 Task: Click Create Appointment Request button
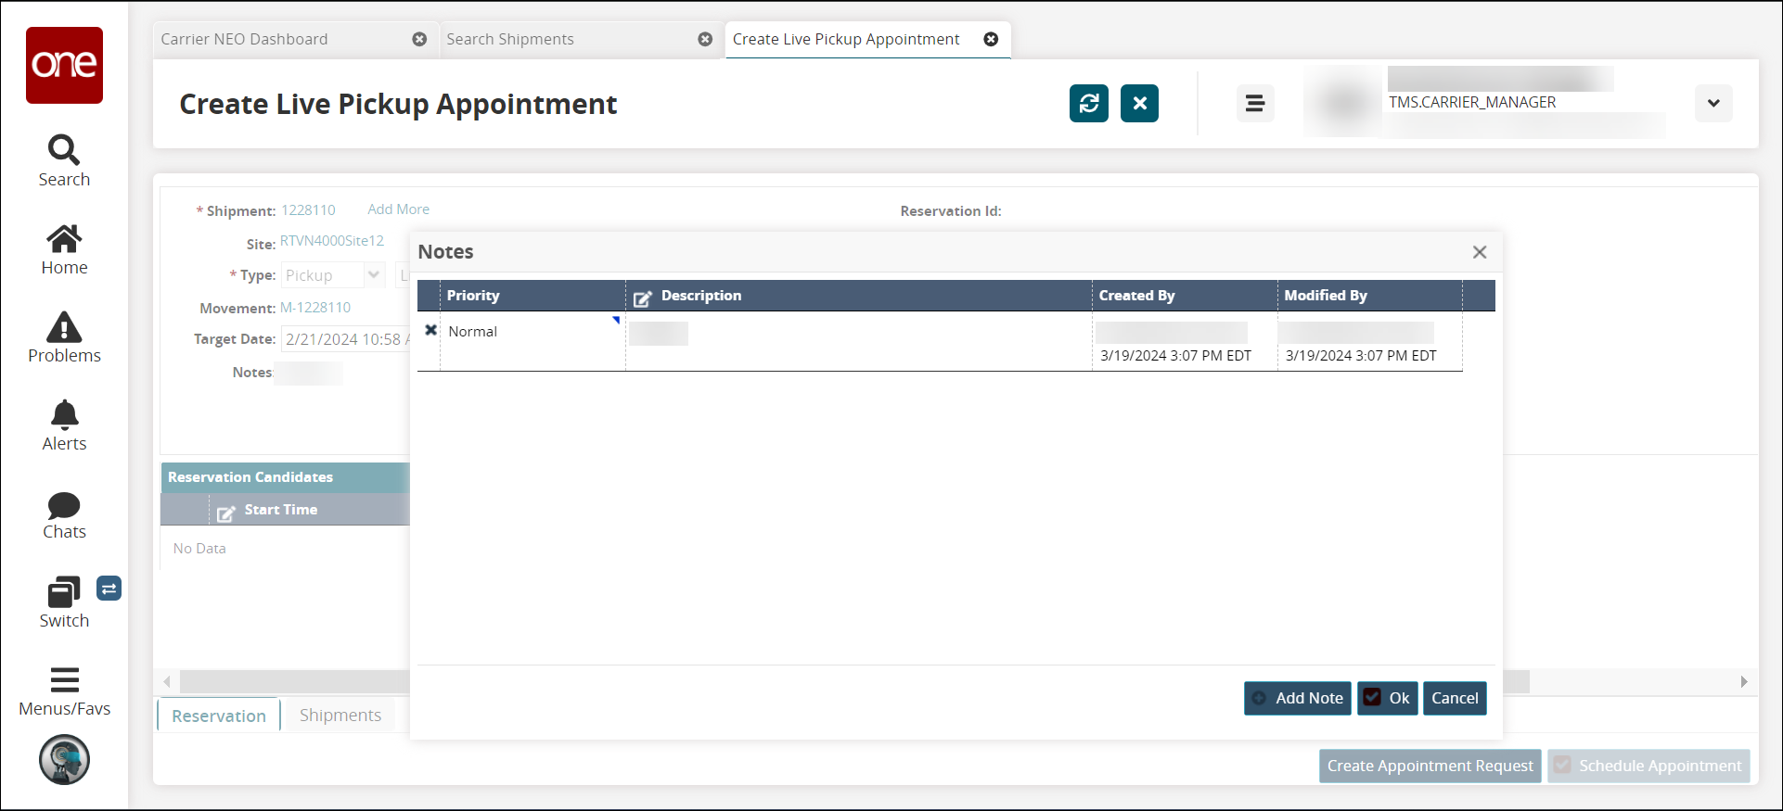click(1430, 766)
